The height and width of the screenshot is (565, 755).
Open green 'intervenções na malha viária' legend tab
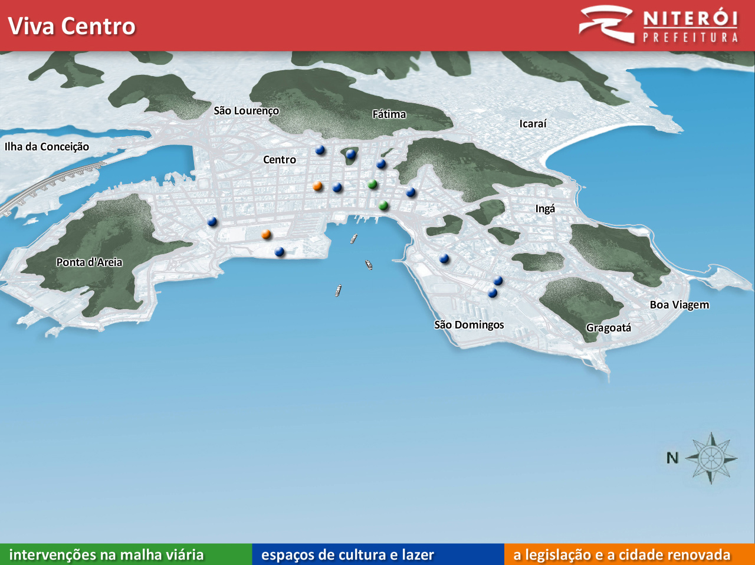pos(126,554)
